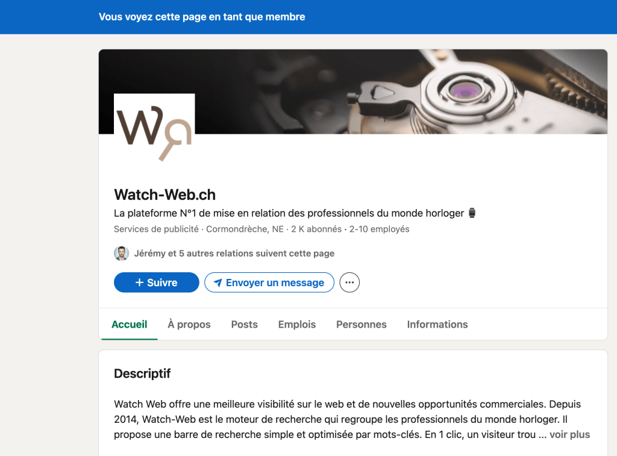Click the plus icon on Suivre
Screen dimensions: 617x456
point(139,283)
